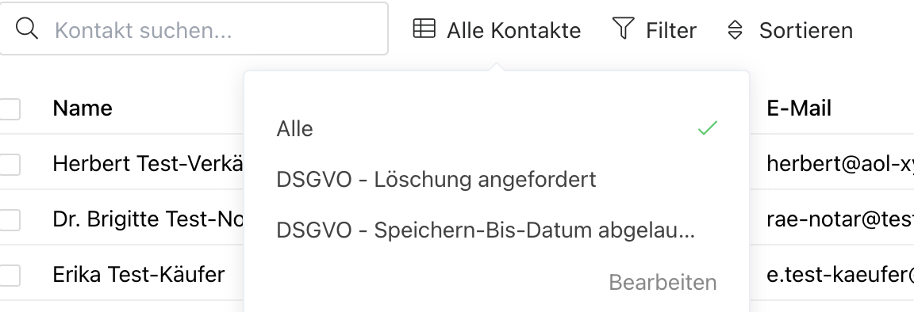Click the sort arrows icon
This screenshot has width=914, height=312.
click(x=735, y=29)
